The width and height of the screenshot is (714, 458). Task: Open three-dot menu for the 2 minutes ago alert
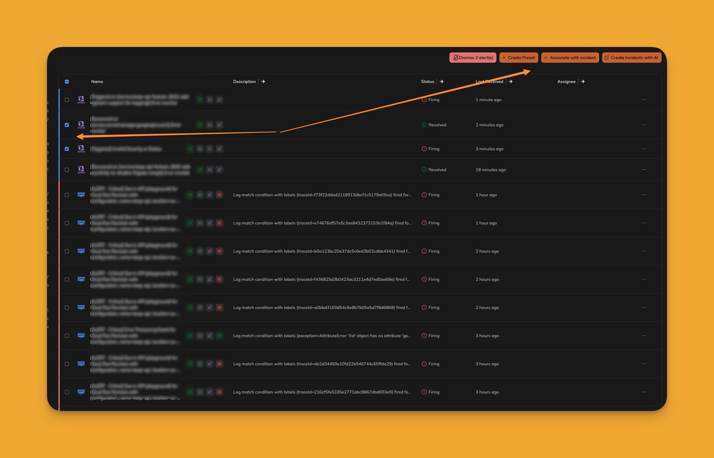coord(644,125)
